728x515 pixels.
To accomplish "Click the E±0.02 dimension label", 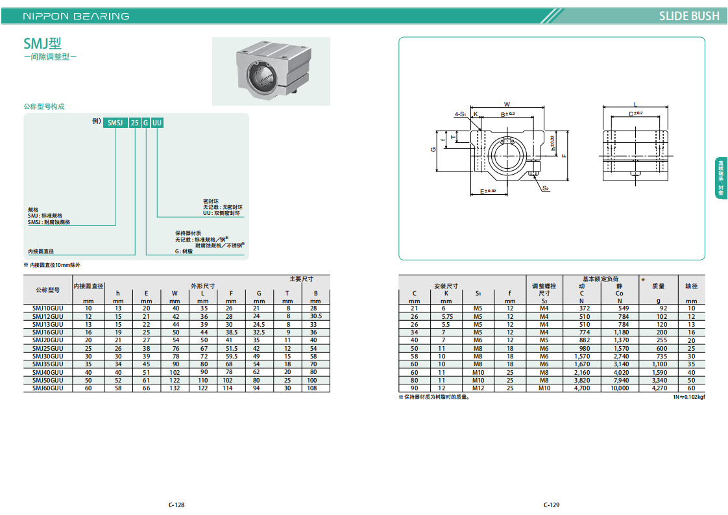I will point(488,191).
